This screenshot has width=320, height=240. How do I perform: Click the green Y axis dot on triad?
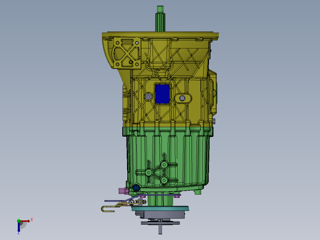(x=19, y=221)
